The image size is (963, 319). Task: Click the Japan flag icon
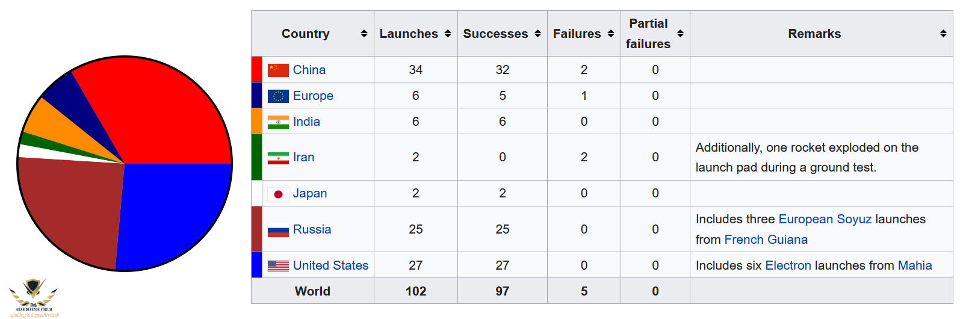278,194
